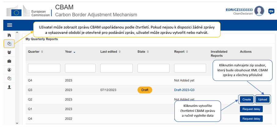
Task: Click Upload button for Q2 2023
Action: click(263, 99)
